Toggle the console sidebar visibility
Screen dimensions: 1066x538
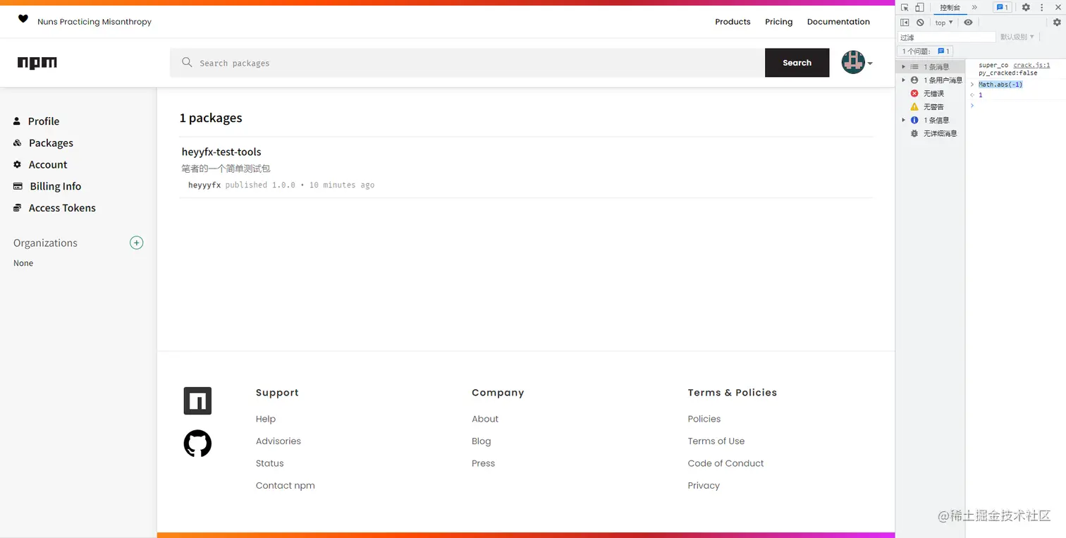click(905, 23)
